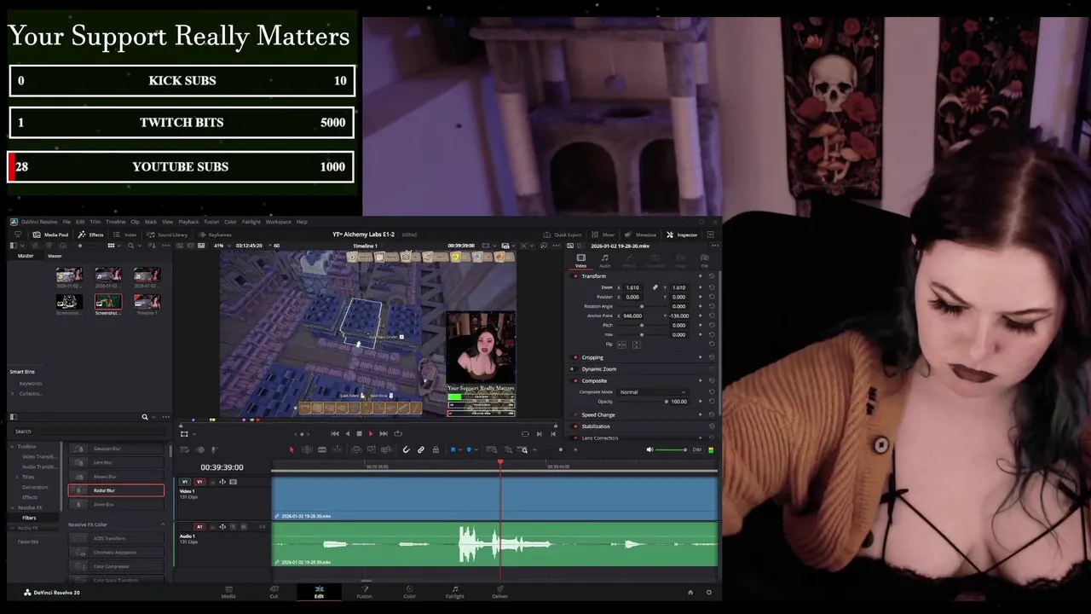This screenshot has width=1091, height=614.
Task: Switch to the Color page
Action: (x=409, y=592)
